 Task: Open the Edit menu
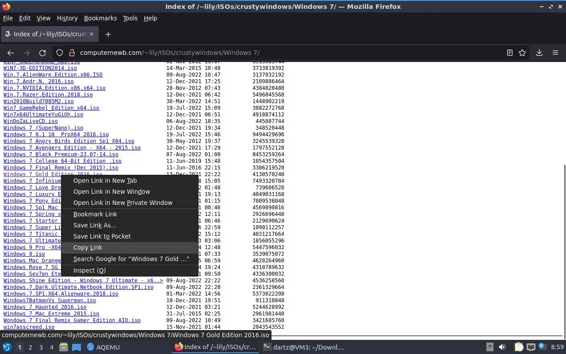click(x=25, y=18)
